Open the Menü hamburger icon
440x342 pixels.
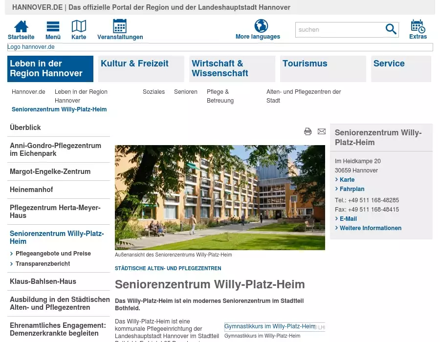click(53, 27)
